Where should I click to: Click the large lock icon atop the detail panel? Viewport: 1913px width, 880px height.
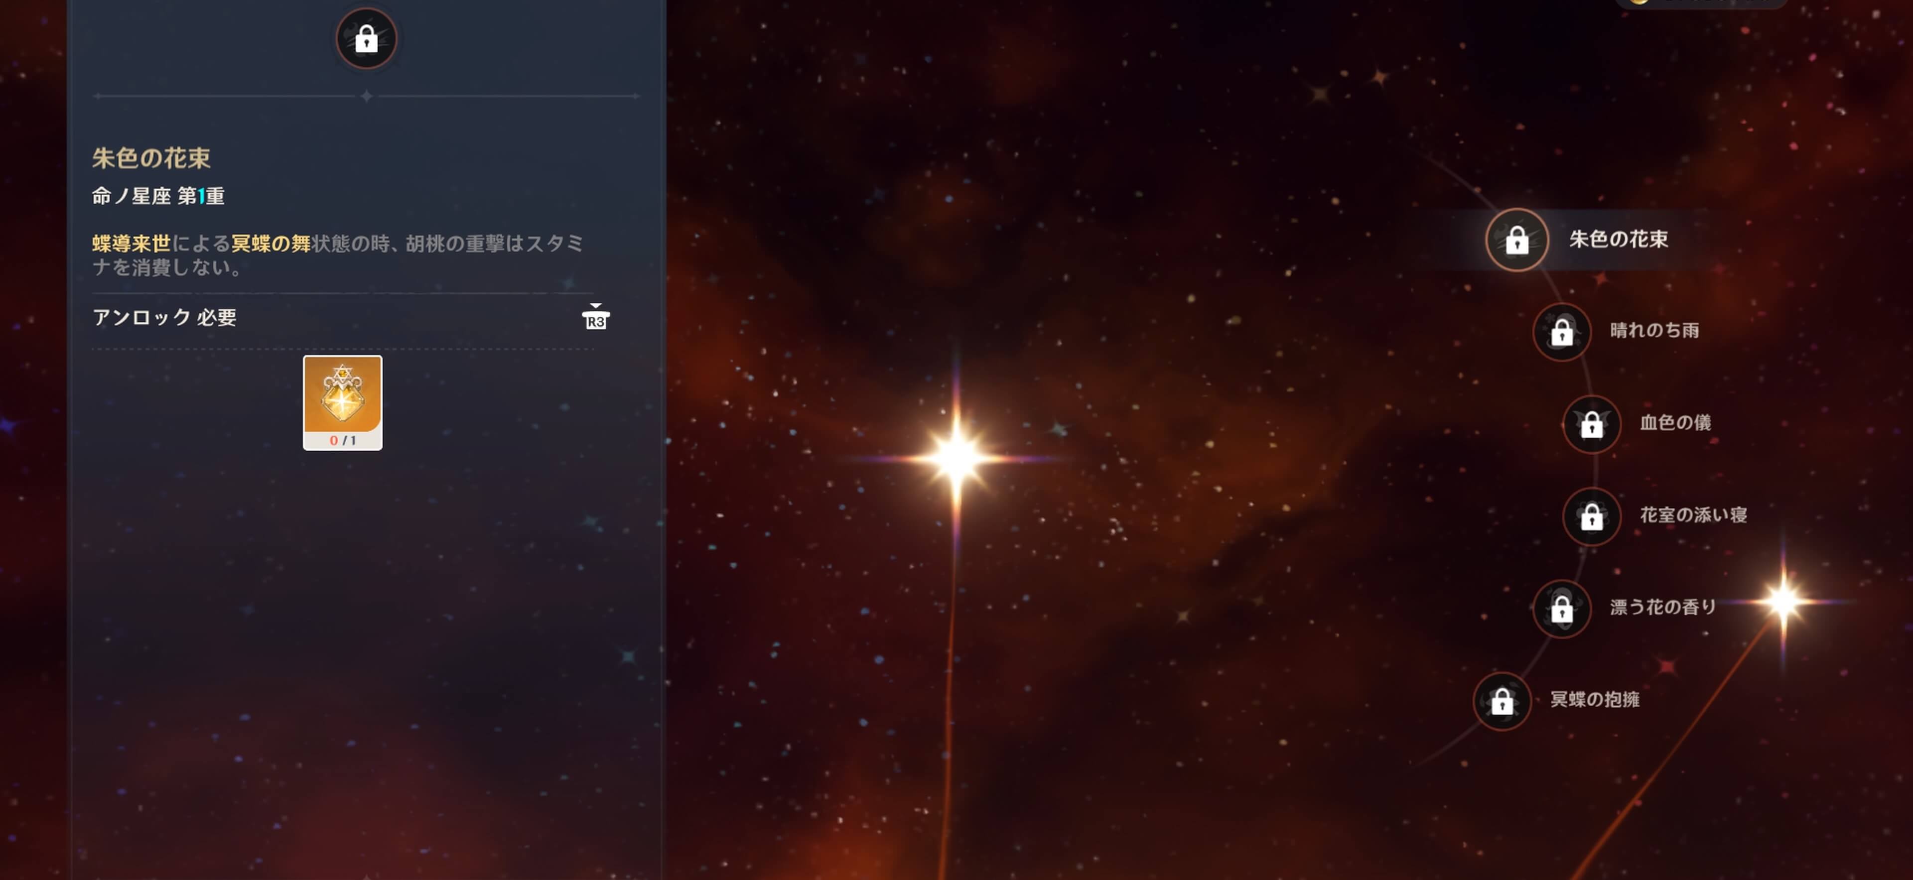click(x=365, y=38)
